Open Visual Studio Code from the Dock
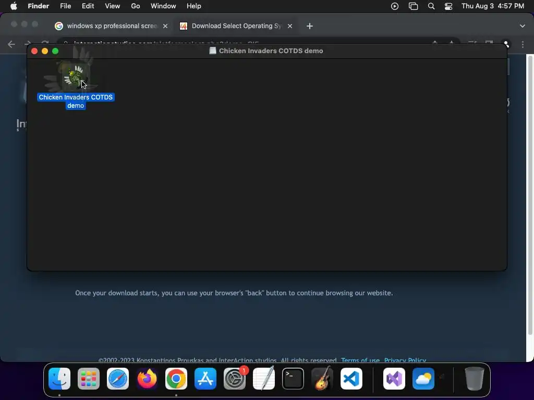This screenshot has width=534, height=400. click(x=351, y=379)
